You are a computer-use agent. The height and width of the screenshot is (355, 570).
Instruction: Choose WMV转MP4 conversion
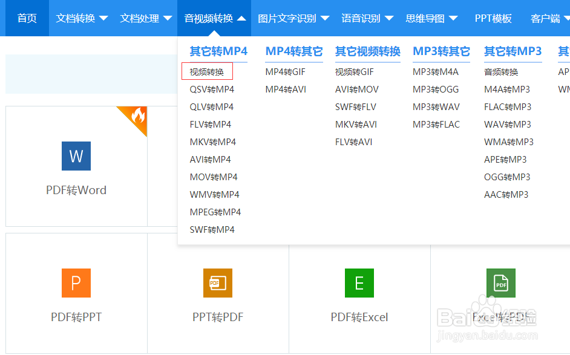pos(214,195)
